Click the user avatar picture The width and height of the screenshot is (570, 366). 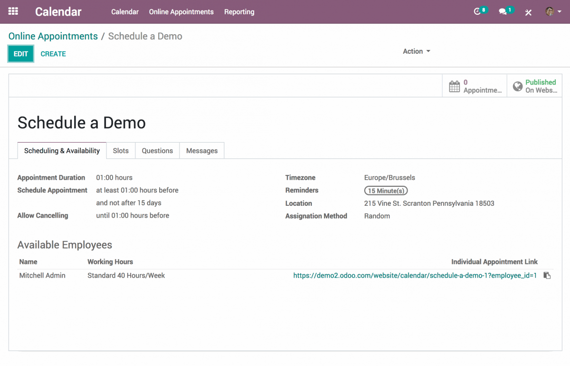(x=550, y=12)
